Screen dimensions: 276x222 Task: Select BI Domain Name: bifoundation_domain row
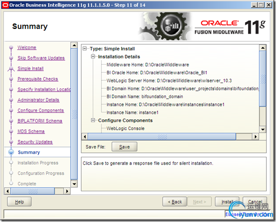point(145,96)
